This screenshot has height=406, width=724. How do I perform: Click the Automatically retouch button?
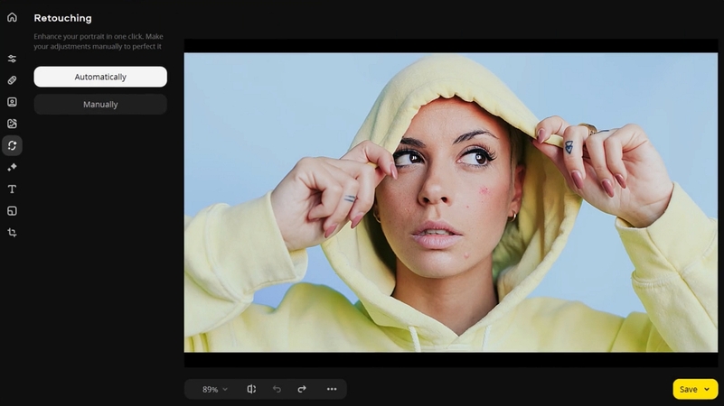[100, 77]
